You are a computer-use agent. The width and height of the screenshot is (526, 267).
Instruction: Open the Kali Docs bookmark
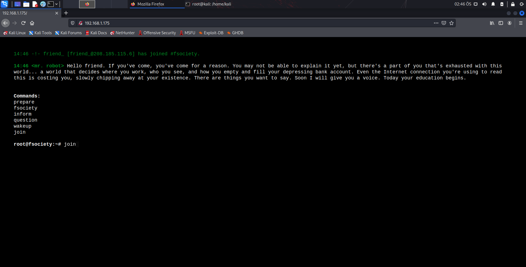[96, 33]
